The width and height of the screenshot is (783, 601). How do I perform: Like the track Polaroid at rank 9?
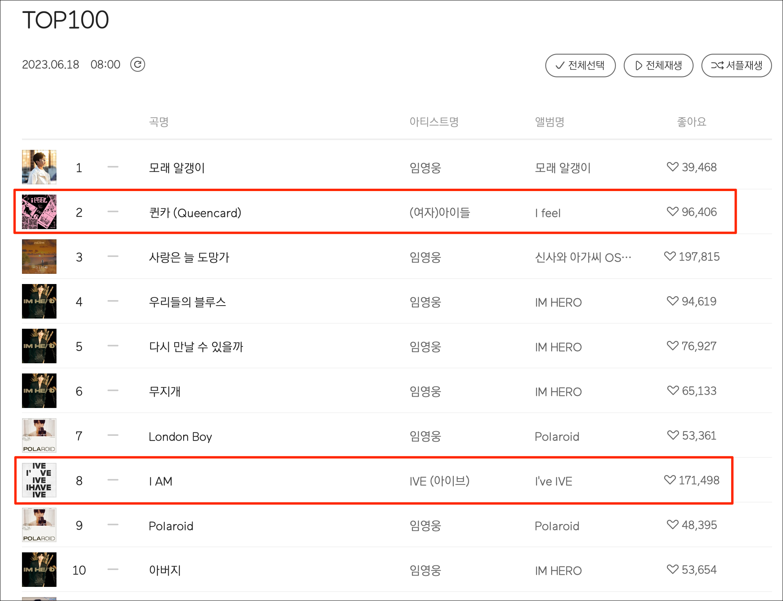[672, 525]
